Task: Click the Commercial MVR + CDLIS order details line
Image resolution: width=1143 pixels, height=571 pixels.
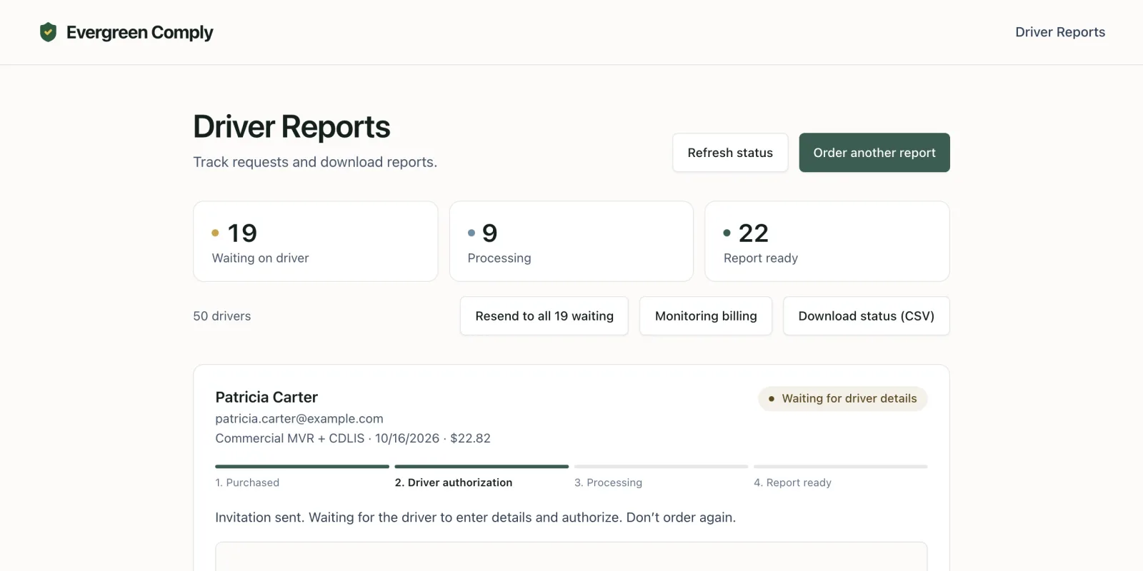Action: click(353, 438)
